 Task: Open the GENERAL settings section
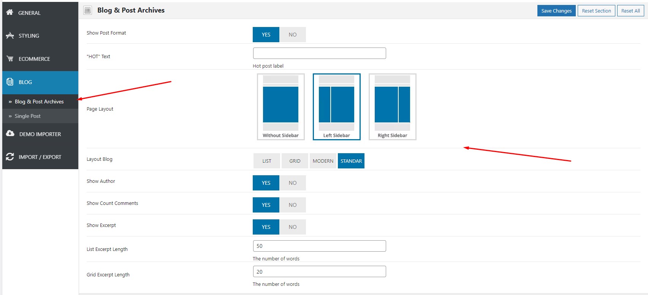(40, 13)
